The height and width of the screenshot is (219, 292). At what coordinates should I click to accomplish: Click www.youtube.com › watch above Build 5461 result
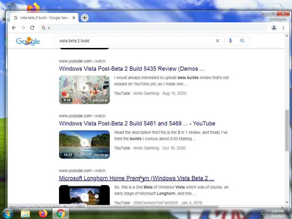tap(82, 116)
